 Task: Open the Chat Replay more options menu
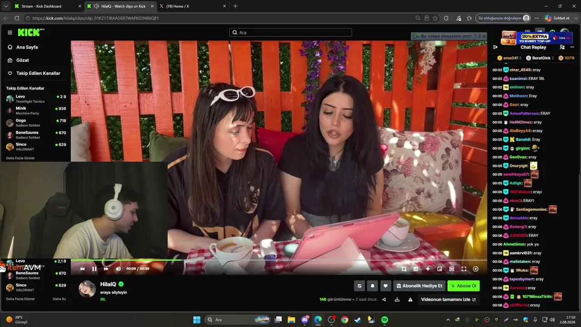click(x=572, y=47)
